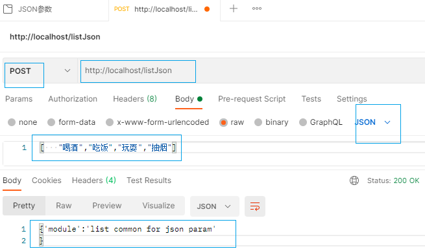425x251 pixels.
Task: Select the request Body tab
Action: click(189, 99)
